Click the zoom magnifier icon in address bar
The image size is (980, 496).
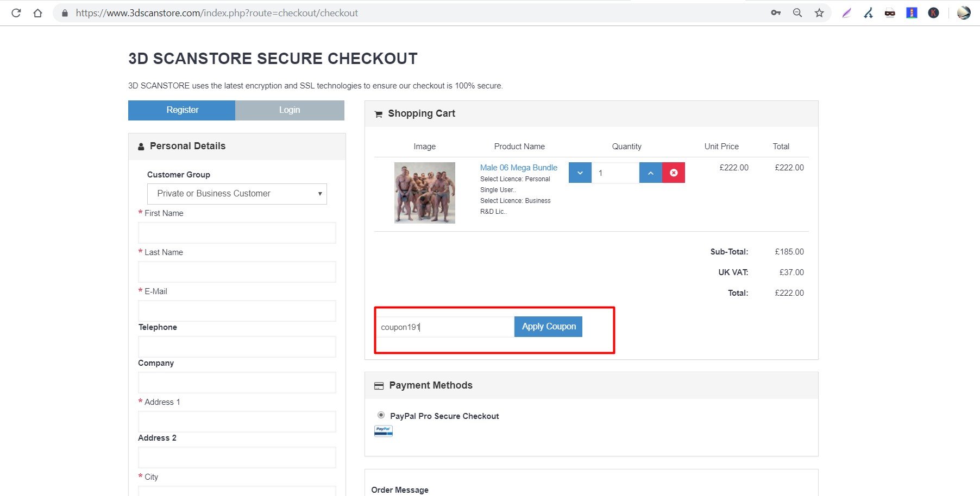[797, 13]
